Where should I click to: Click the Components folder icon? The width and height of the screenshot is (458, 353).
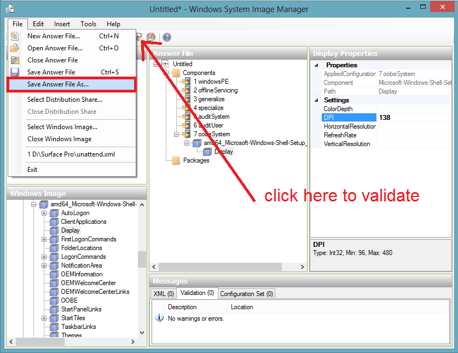176,73
